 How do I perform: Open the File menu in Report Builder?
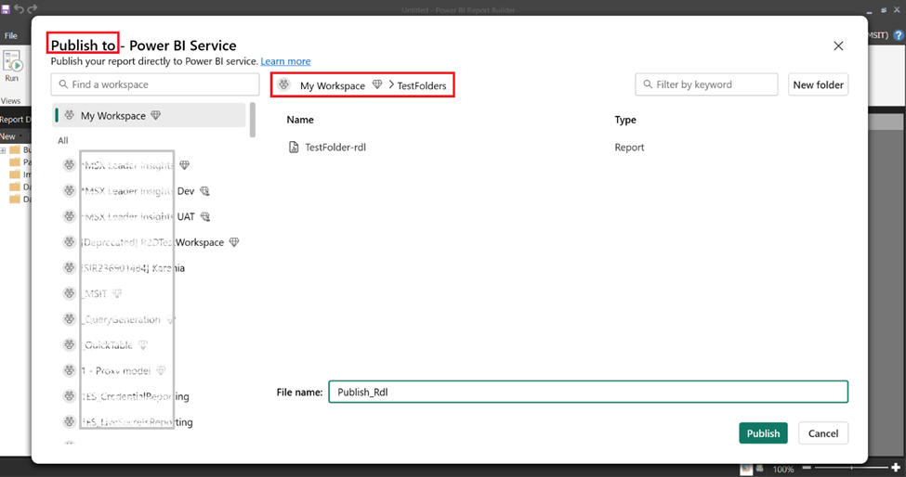click(x=11, y=36)
